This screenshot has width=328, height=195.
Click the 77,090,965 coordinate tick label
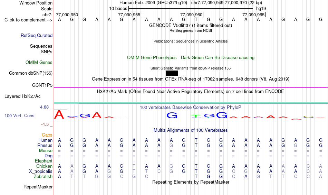click(x=253, y=15)
